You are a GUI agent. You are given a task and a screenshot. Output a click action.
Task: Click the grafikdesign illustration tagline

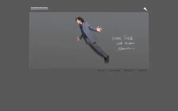pos(39,9)
